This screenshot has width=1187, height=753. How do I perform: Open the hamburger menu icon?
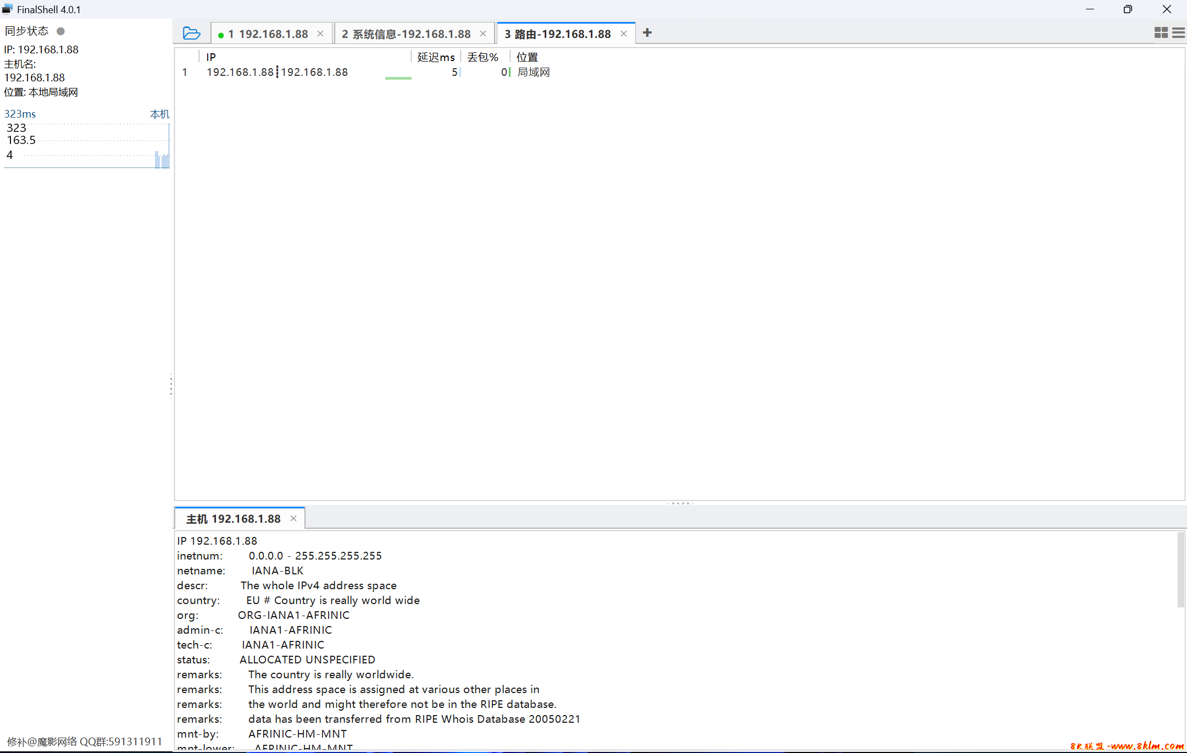(1178, 33)
